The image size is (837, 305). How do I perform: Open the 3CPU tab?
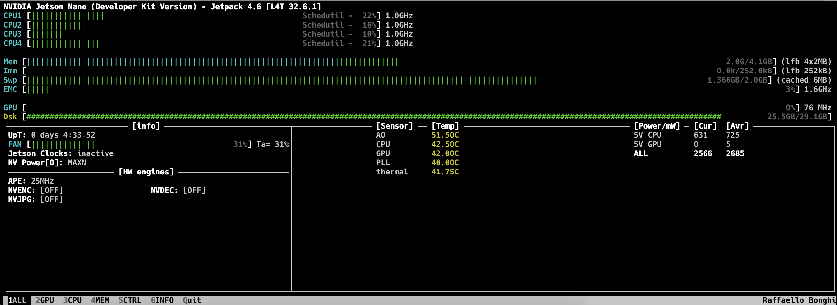[72, 300]
